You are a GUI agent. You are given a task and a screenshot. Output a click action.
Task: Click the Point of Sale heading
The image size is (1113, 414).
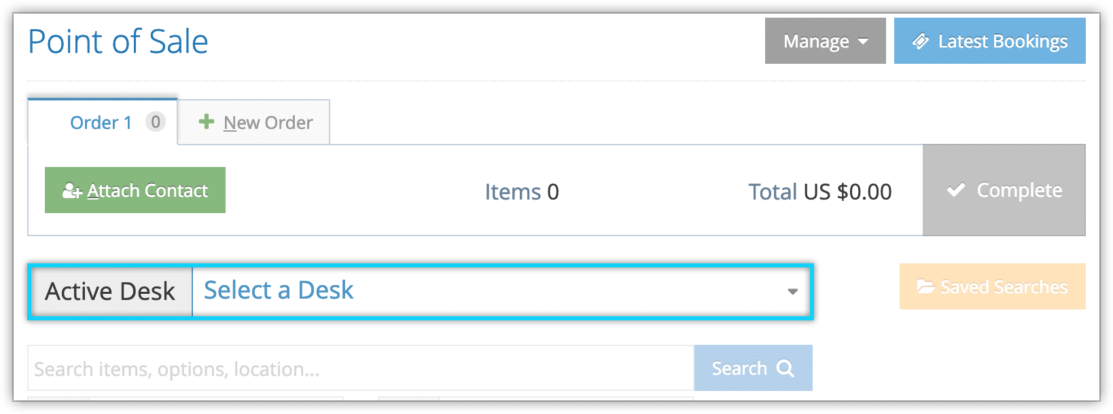click(x=118, y=41)
